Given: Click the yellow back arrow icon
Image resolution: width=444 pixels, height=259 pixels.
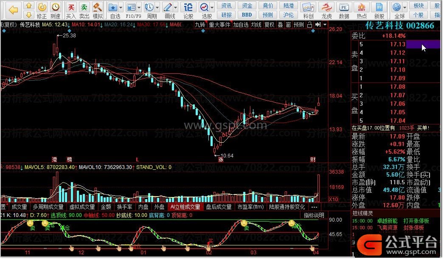Looking at the screenshot, I should [x=13, y=10].
